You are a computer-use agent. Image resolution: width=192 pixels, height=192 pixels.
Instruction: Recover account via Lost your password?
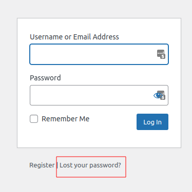(x=90, y=165)
